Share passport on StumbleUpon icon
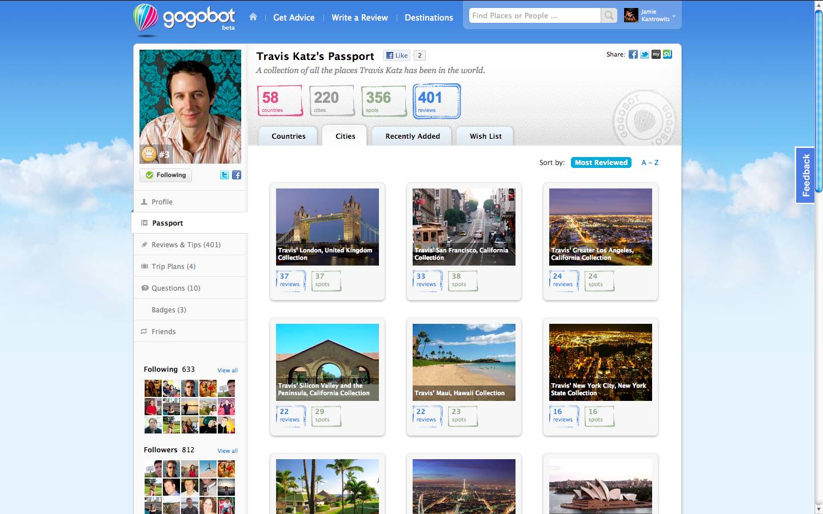 click(x=668, y=54)
